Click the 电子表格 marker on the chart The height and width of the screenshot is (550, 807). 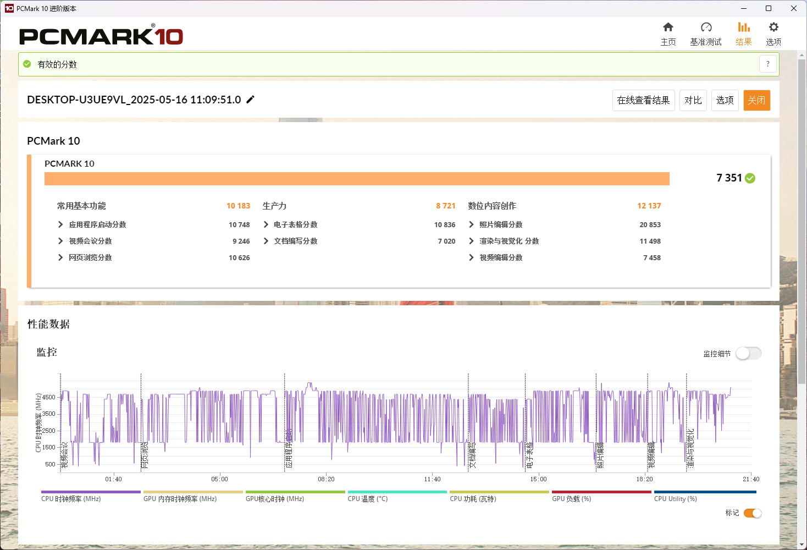529,455
